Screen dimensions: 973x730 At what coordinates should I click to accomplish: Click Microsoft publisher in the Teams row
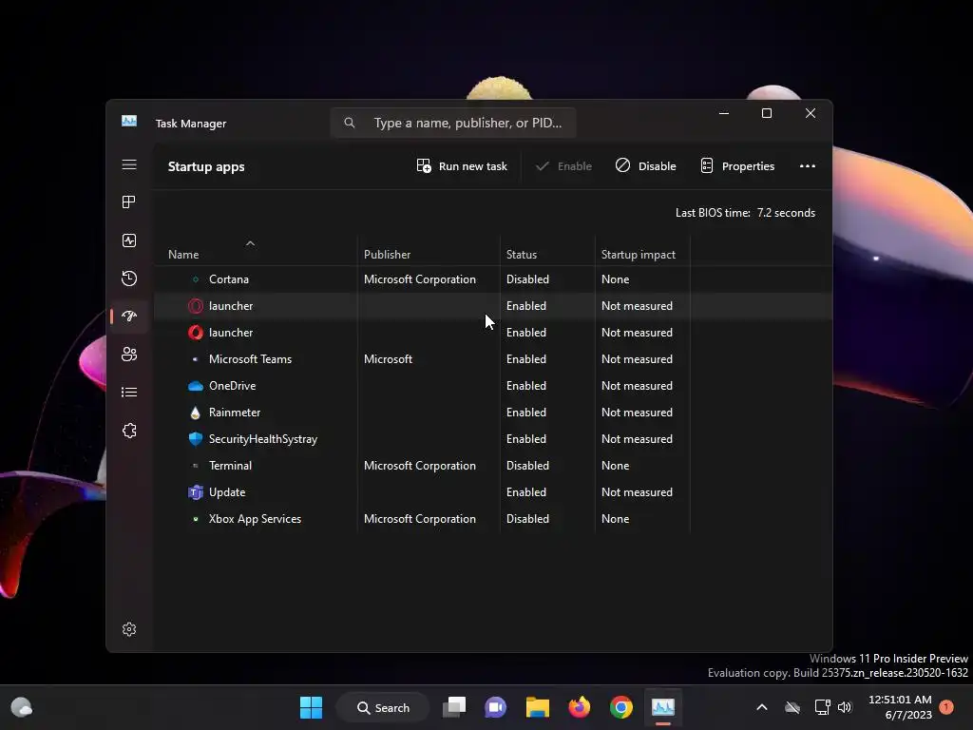[x=388, y=359]
